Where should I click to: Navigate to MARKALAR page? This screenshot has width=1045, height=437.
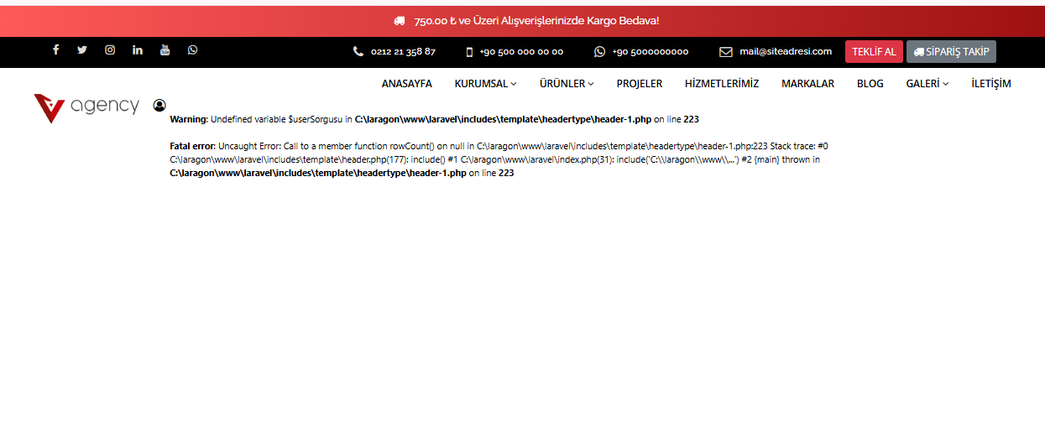tap(807, 84)
